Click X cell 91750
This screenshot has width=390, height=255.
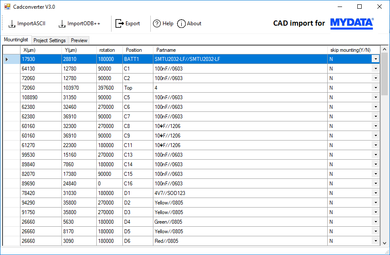coord(41,212)
